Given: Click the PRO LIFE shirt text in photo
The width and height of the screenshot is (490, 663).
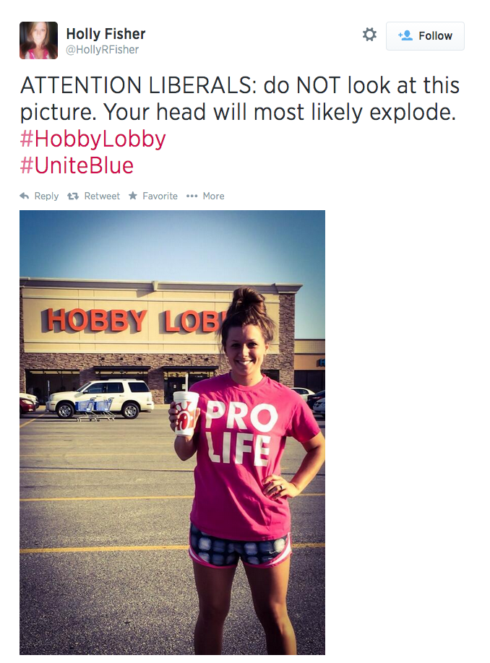Looking at the screenshot, I should click(241, 433).
